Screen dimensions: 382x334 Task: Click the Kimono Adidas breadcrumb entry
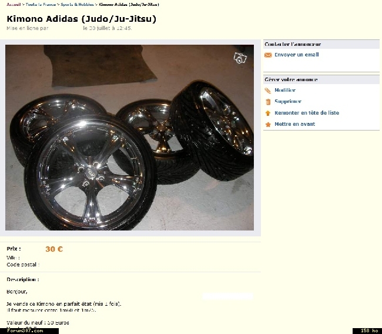[x=129, y=4]
